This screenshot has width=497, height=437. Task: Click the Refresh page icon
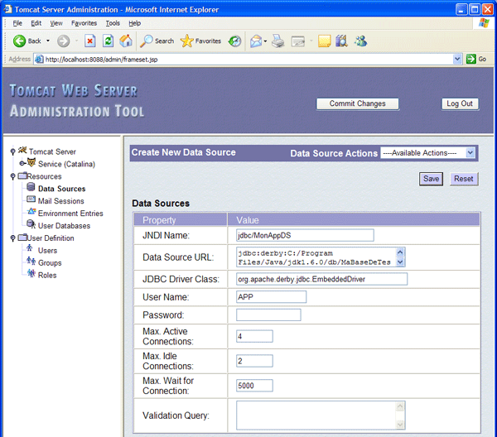108,41
